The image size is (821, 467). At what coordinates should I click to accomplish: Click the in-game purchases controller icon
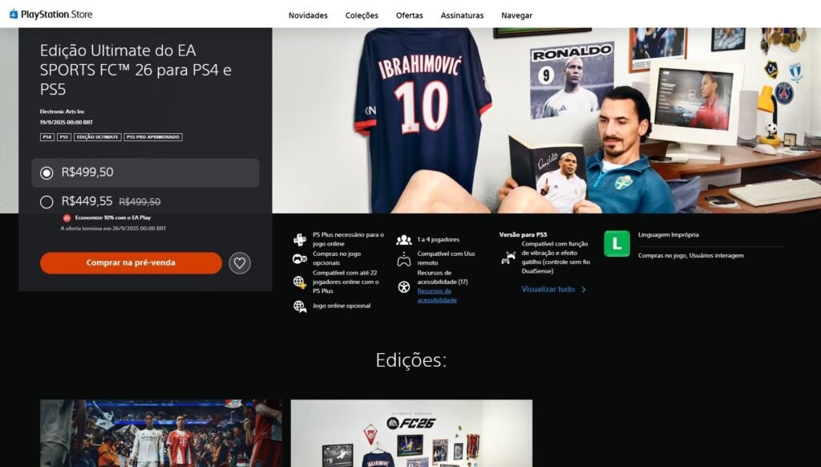coord(300,259)
